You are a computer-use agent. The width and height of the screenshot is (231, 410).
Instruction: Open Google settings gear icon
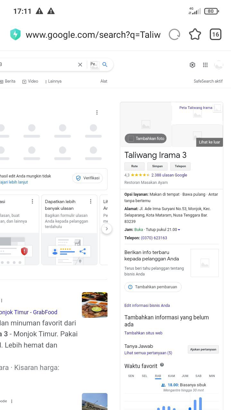click(x=193, y=65)
